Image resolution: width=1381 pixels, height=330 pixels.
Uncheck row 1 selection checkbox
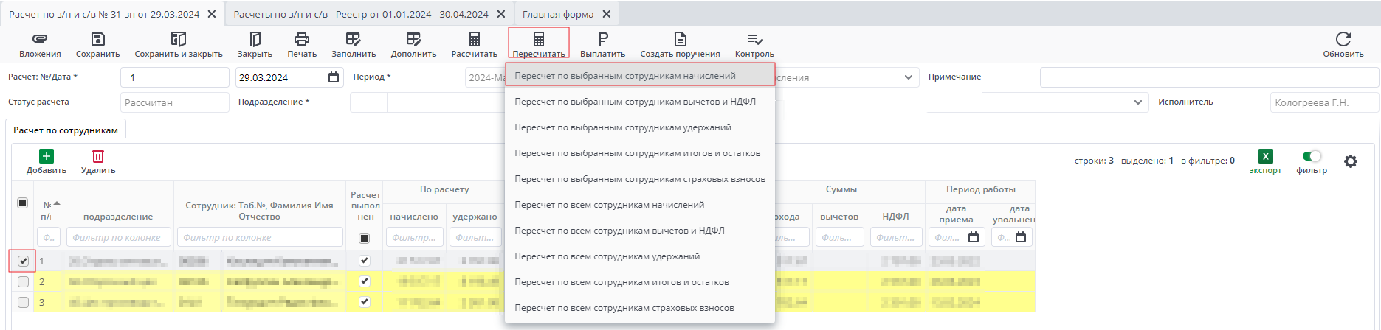[23, 261]
